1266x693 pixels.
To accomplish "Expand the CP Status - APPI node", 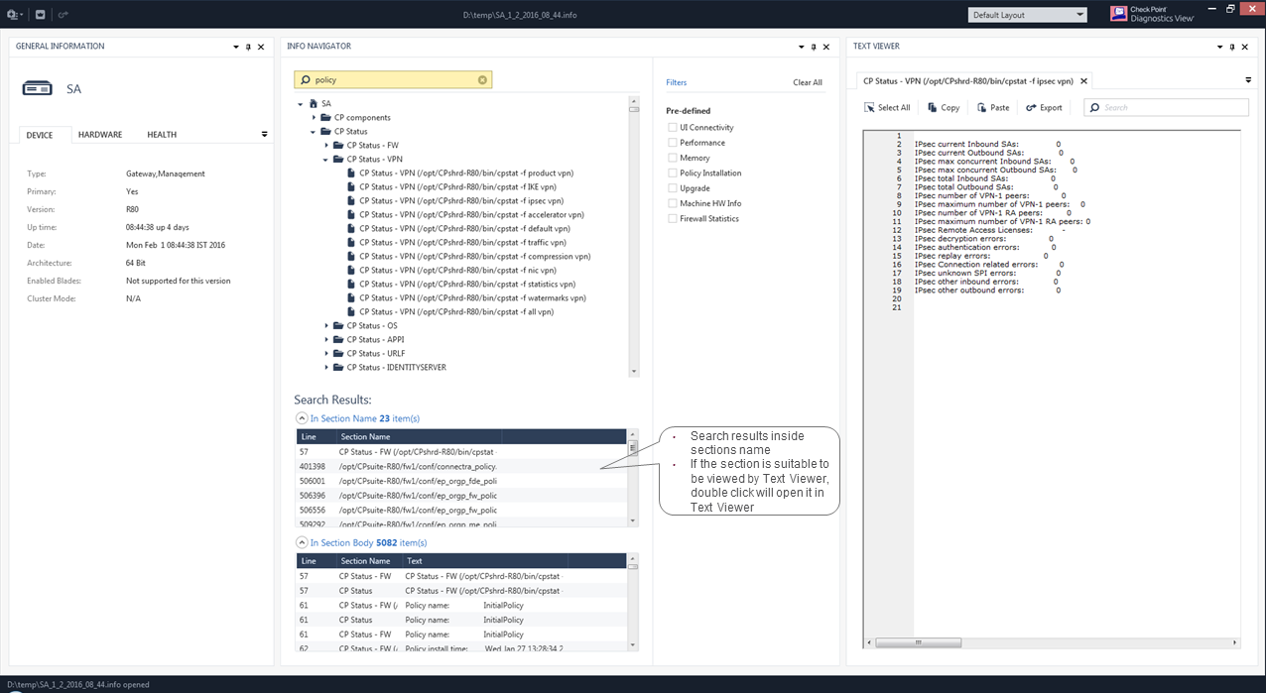I will 326,339.
